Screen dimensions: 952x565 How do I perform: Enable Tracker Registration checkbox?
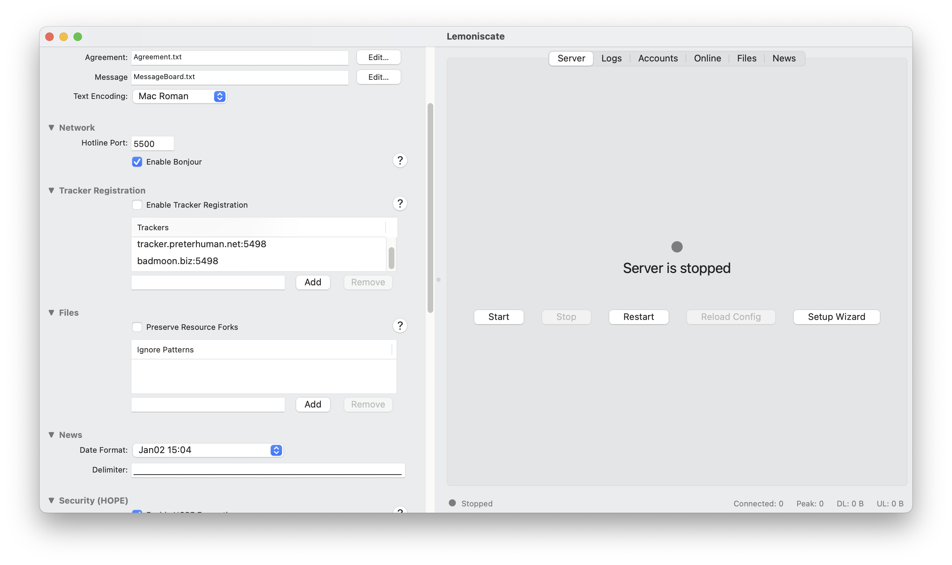click(137, 205)
